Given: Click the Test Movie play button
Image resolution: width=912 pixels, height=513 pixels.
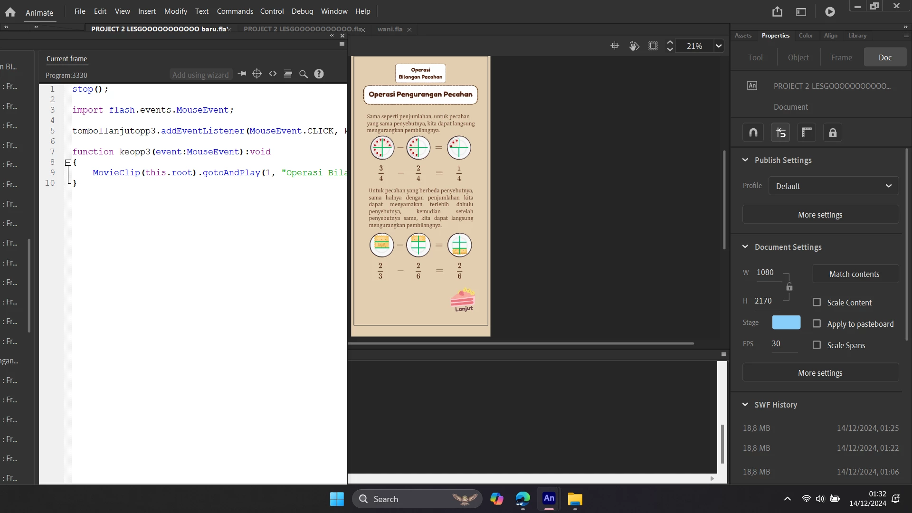Looking at the screenshot, I should tap(830, 12).
